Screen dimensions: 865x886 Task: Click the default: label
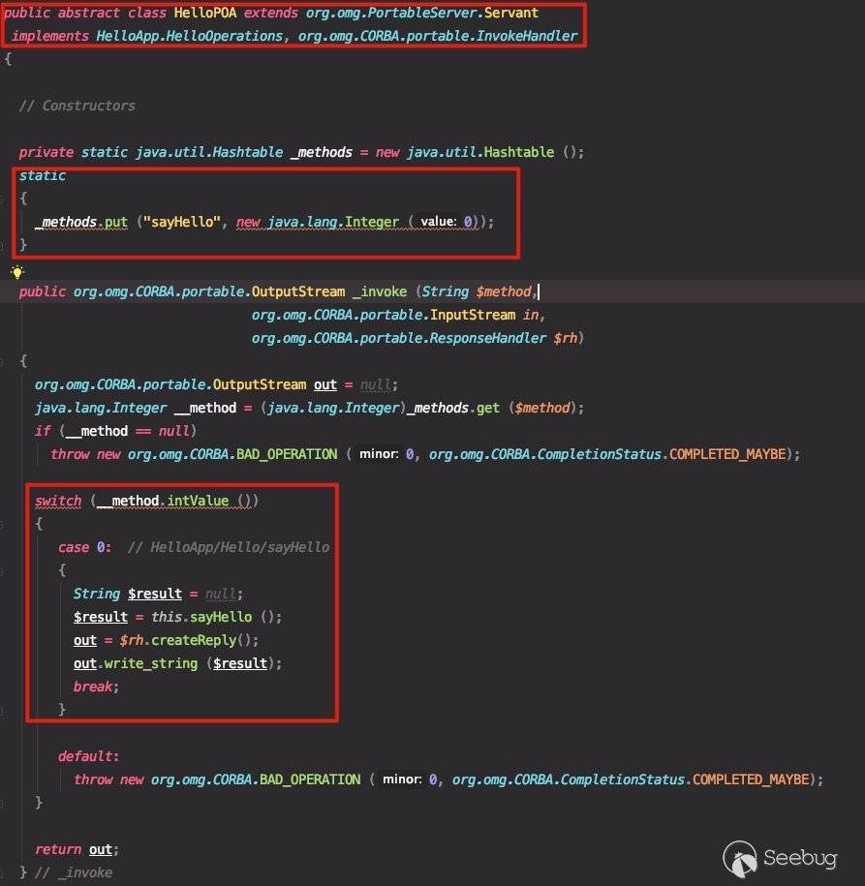(89, 756)
